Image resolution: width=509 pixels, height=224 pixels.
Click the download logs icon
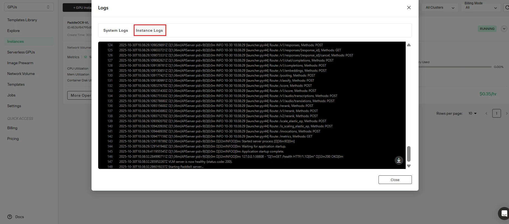tap(399, 160)
